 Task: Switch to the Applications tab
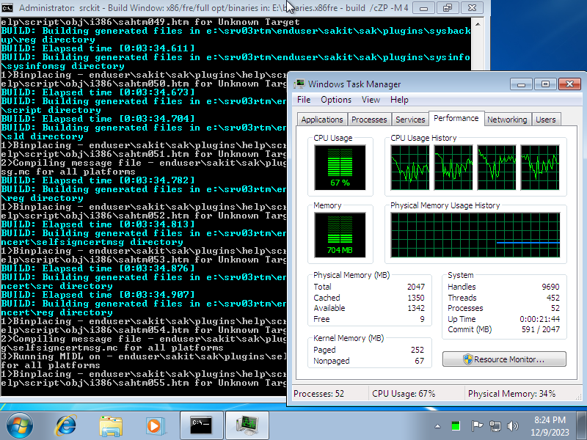point(322,120)
